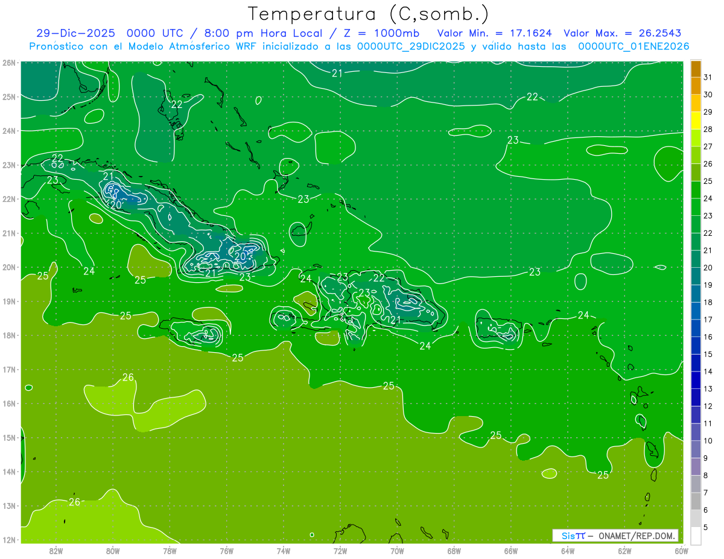Click latitude label "18N"
The width and height of the screenshot is (724, 559).
(x=9, y=335)
